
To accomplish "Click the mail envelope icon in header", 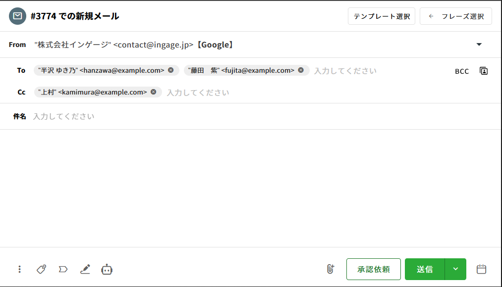I will point(18,16).
